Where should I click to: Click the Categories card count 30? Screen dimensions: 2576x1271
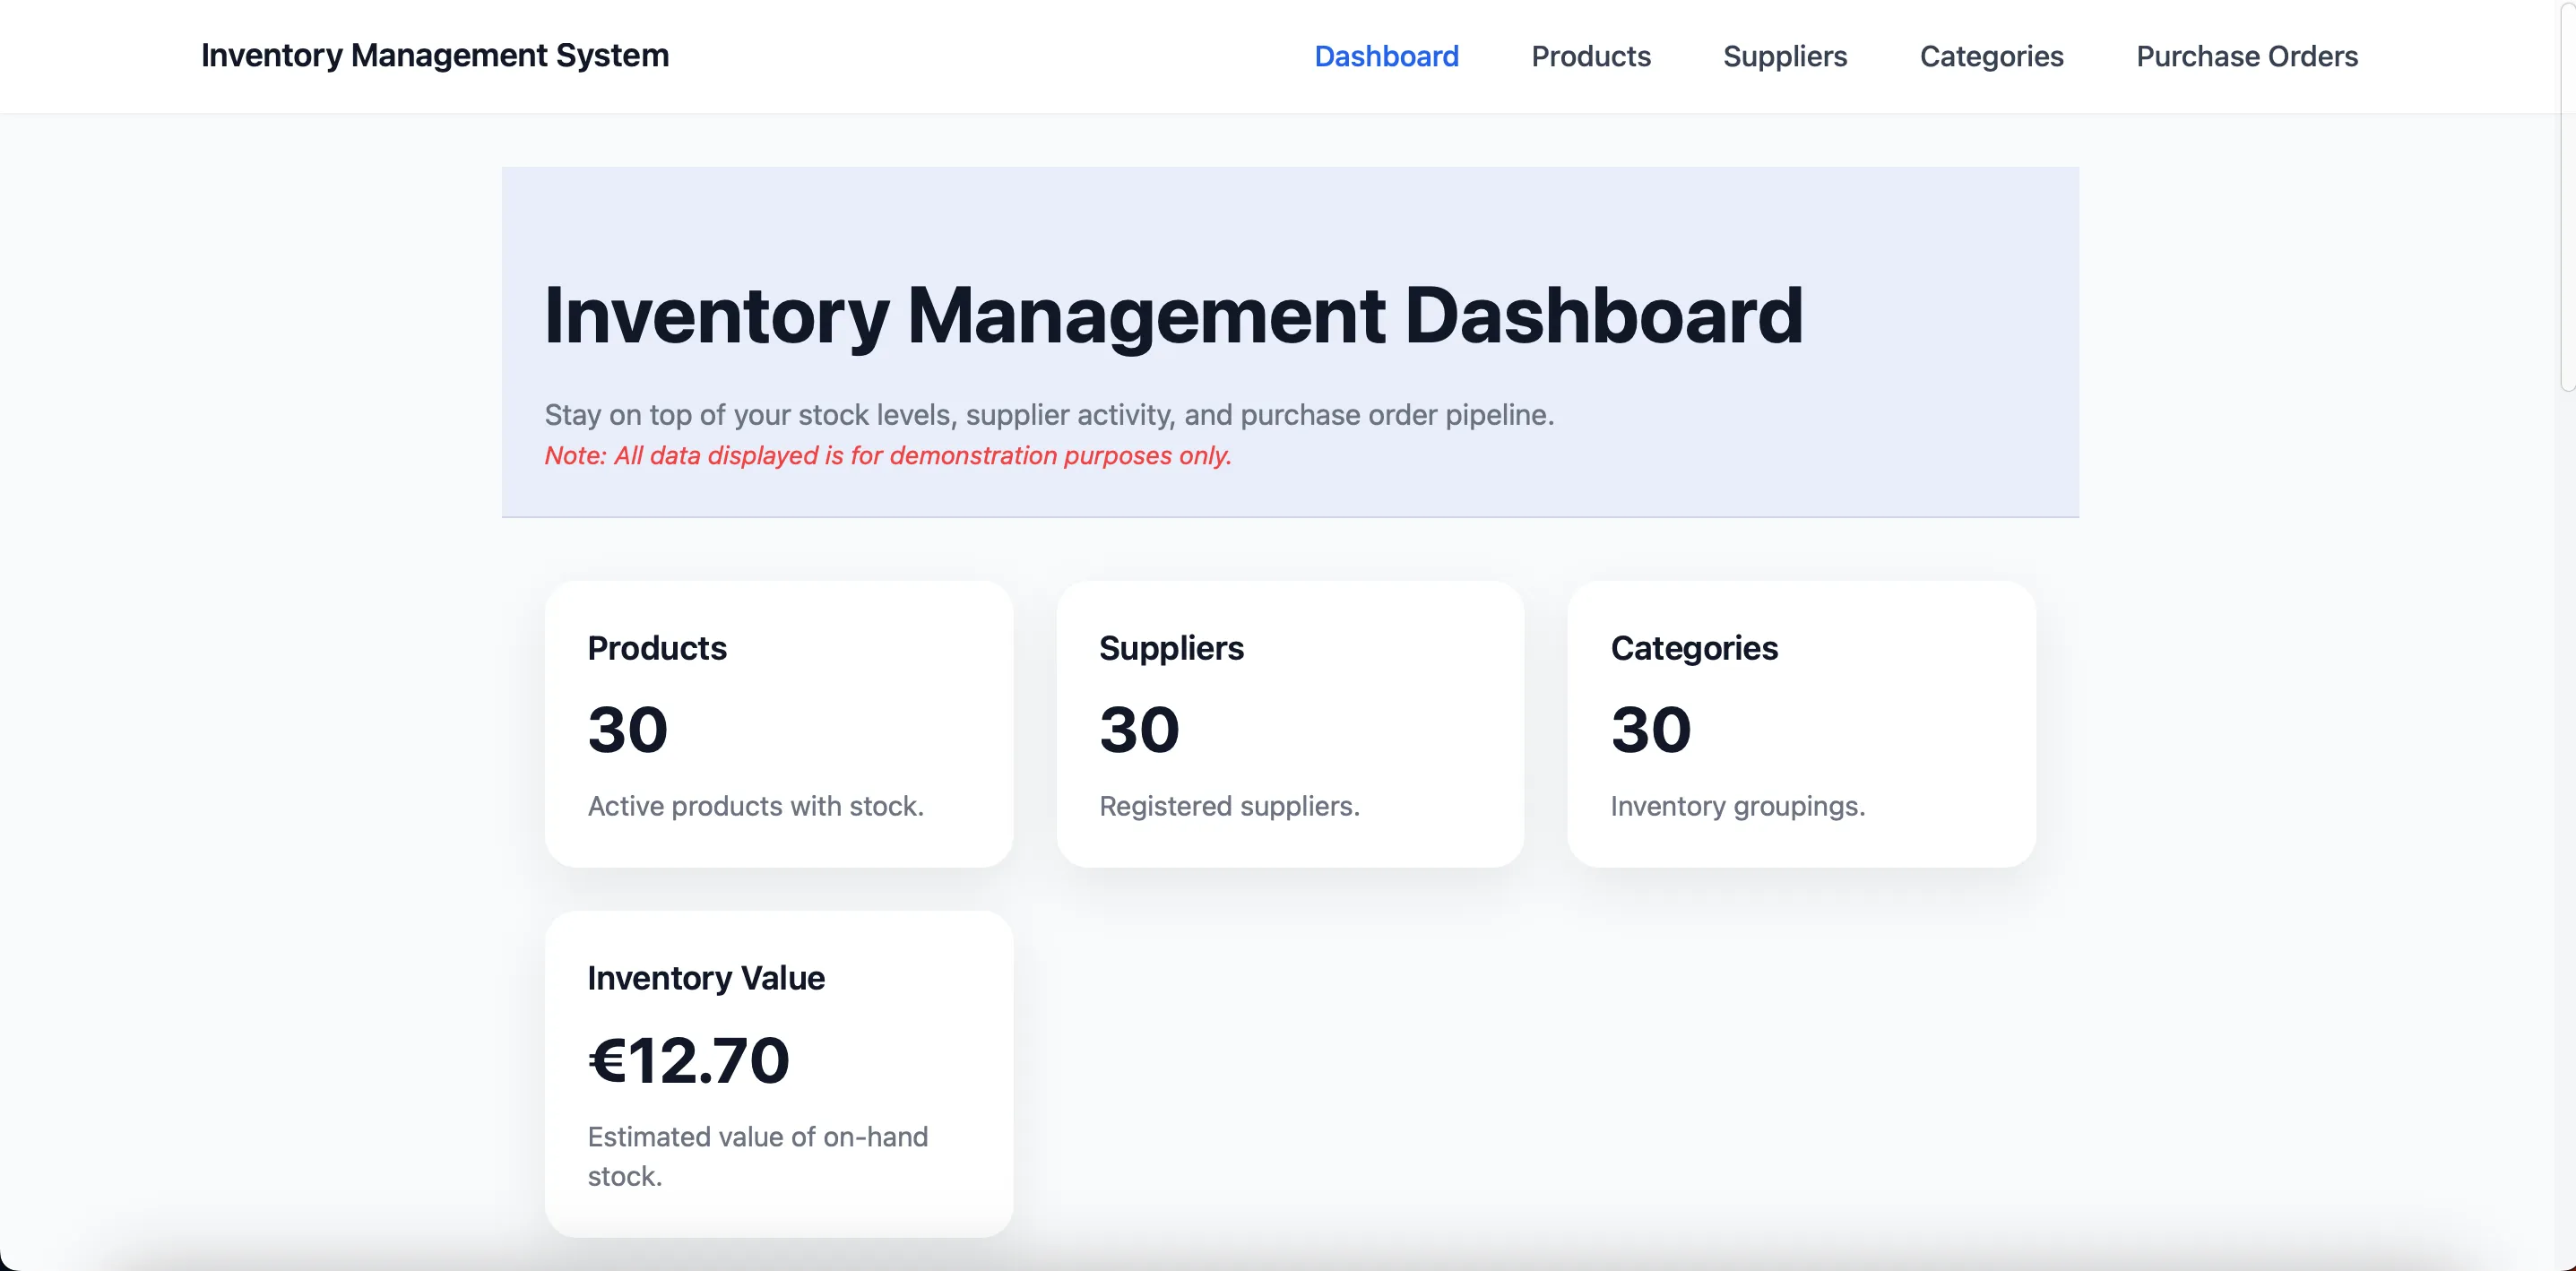click(1650, 729)
